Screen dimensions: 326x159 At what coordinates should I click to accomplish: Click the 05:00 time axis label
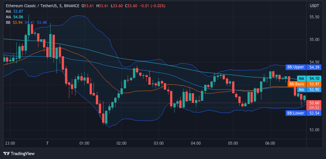click(233, 143)
